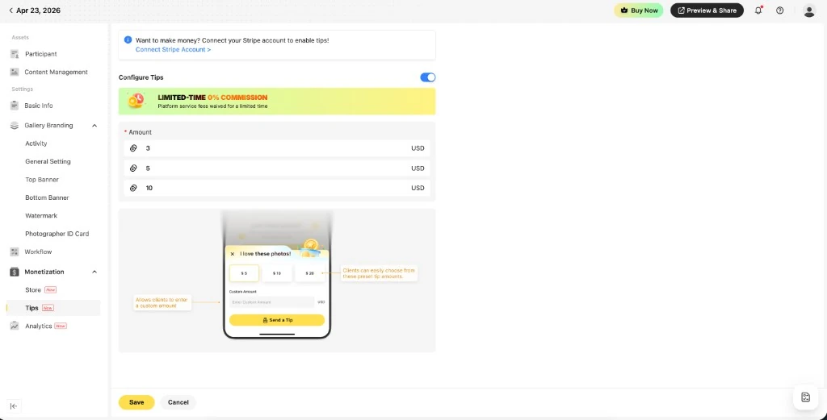Click the first amount field with 3

pyautogui.click(x=277, y=148)
